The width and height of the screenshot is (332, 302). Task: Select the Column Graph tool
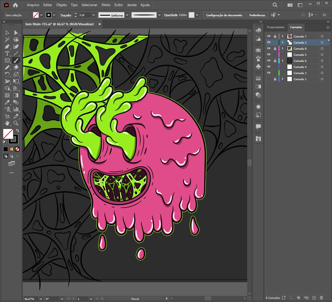16,109
